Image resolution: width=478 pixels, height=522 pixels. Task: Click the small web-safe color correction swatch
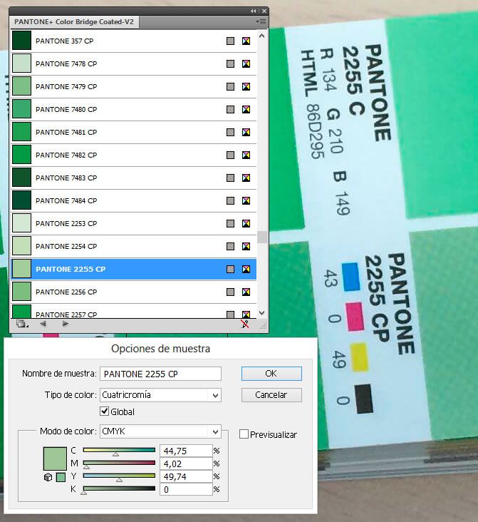61,477
